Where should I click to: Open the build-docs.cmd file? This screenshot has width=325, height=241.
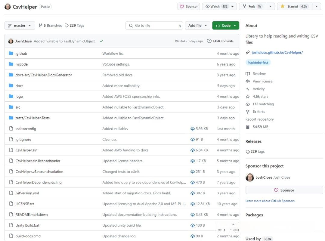28,236
